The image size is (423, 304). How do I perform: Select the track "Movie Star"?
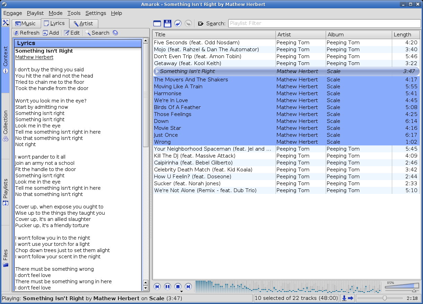click(x=286, y=128)
